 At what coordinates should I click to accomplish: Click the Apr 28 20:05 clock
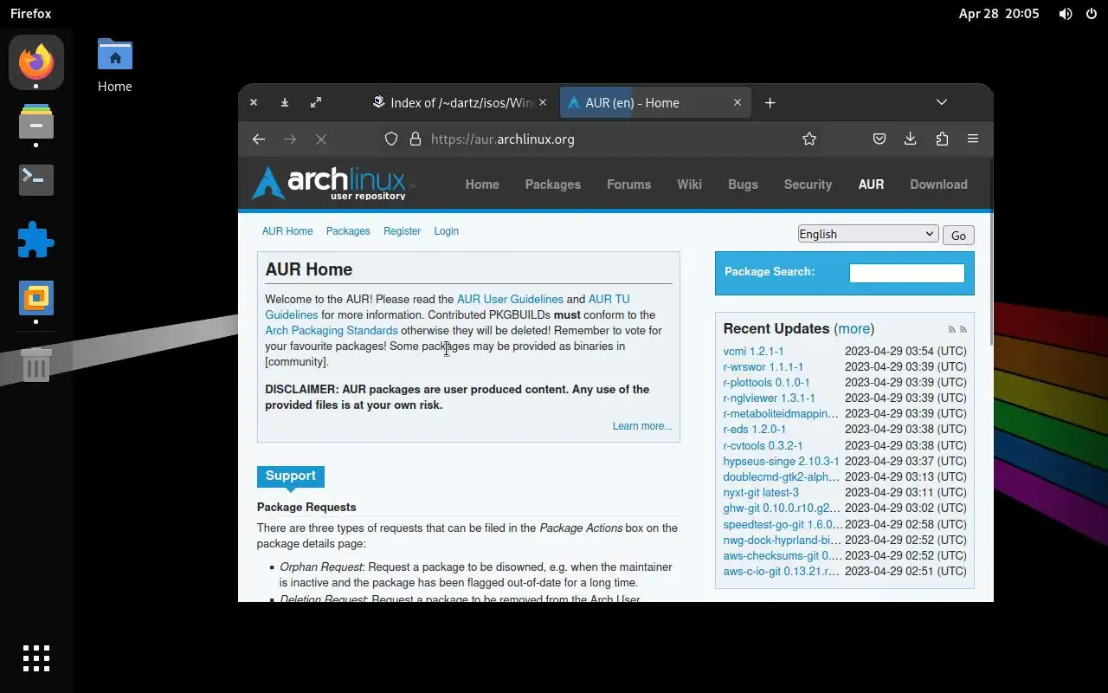point(999,14)
